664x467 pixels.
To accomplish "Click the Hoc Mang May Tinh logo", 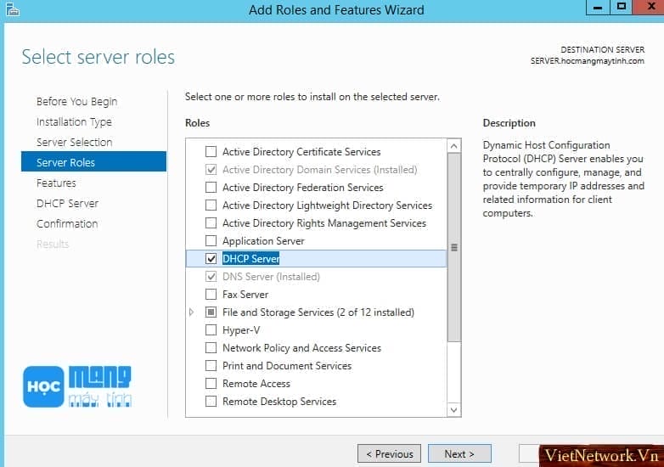I will (x=77, y=386).
